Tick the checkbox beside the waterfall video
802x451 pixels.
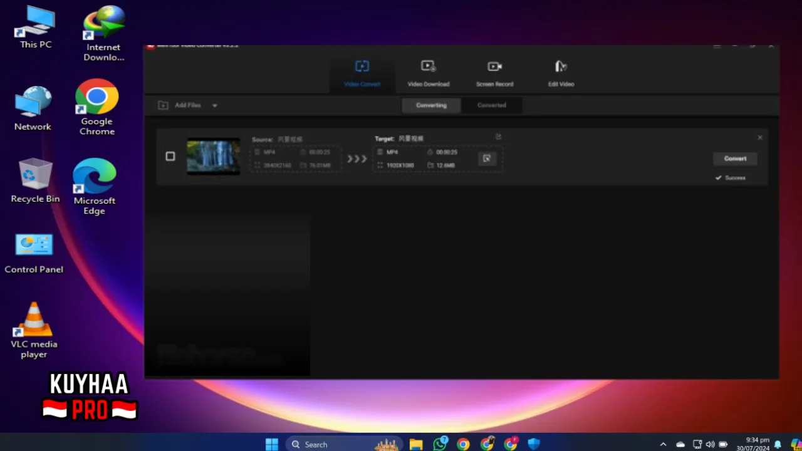pyautogui.click(x=170, y=156)
